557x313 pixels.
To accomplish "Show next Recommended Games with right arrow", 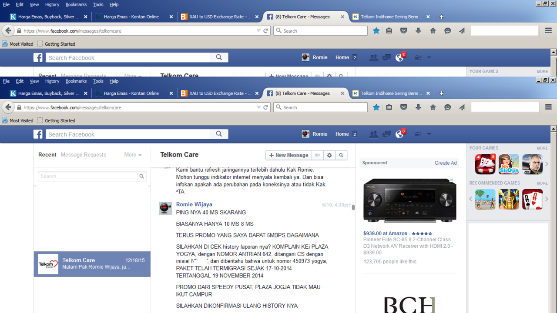I will click(x=547, y=199).
